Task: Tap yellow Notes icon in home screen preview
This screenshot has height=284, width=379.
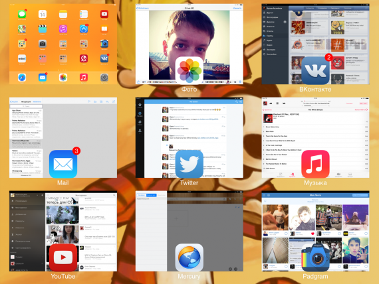Action: pyautogui.click(x=63, y=14)
